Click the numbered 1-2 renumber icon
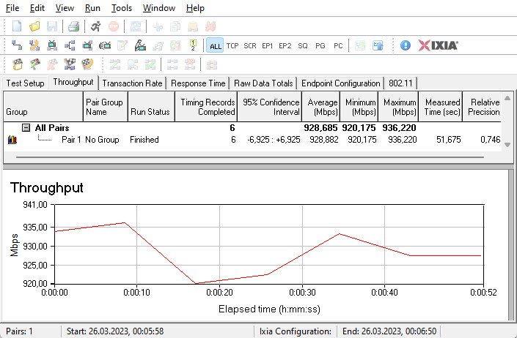Image resolution: width=517 pixels, height=338 pixels. (x=193, y=45)
